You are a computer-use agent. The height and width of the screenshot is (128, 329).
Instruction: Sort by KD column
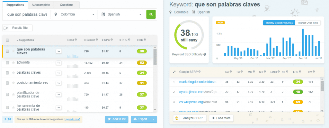pyautogui.click(x=140, y=40)
